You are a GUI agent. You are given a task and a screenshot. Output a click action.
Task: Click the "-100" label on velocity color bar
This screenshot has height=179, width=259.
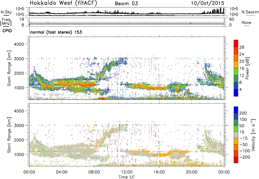coord(244,151)
